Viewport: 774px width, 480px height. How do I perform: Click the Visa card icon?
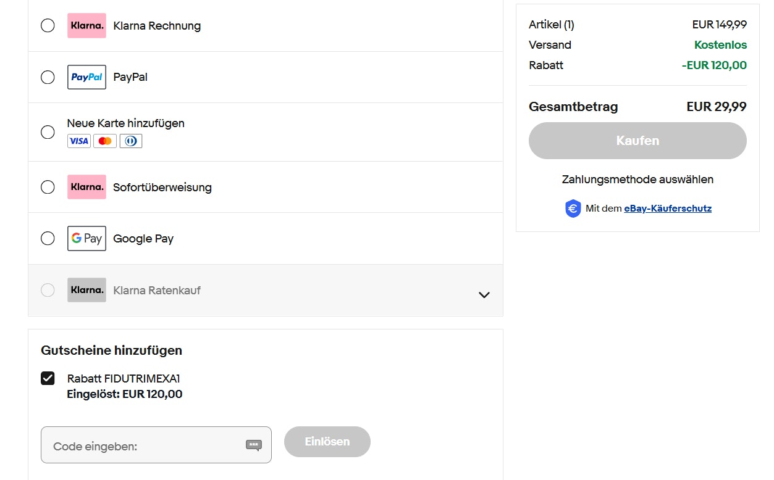pyautogui.click(x=78, y=141)
